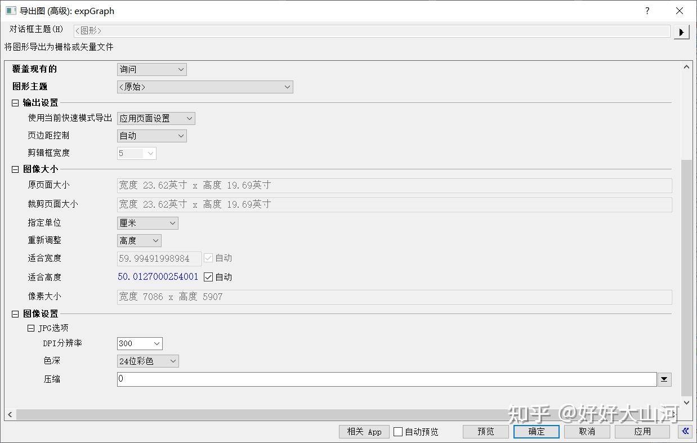
Task: Click the horizontal scrollbar left arrow
Action: point(9,414)
